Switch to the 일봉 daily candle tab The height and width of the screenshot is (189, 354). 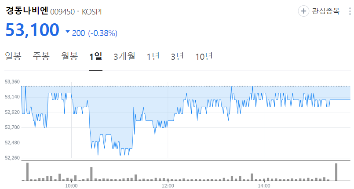13,56
